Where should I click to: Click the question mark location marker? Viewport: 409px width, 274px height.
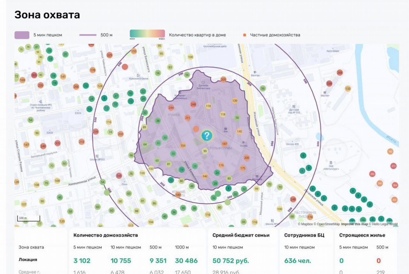coord(207,136)
